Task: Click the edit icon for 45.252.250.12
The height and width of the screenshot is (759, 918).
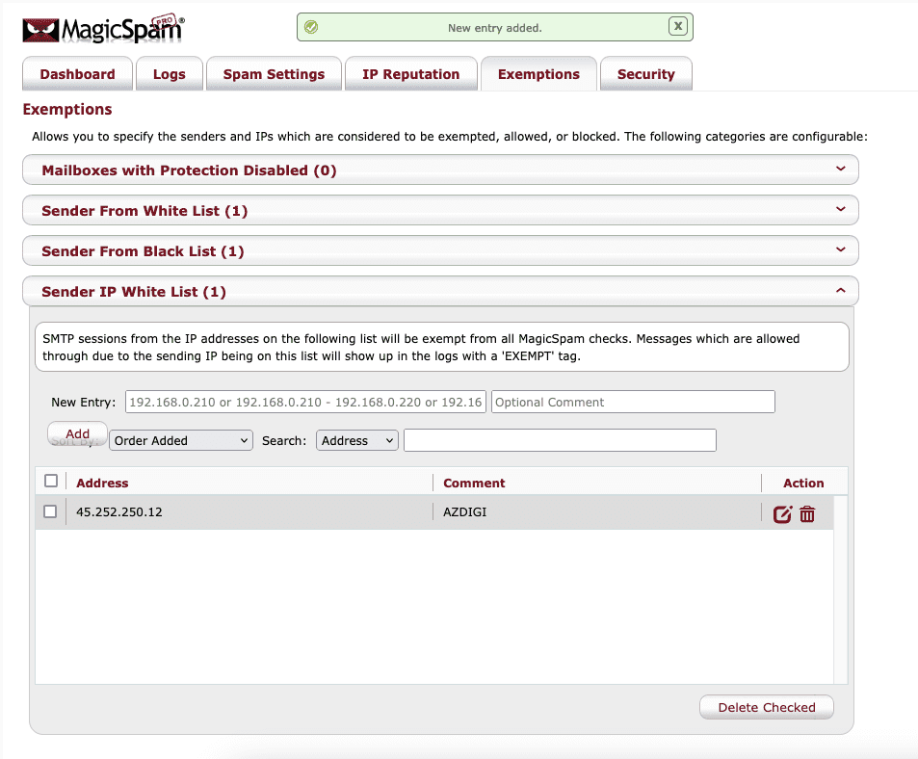Action: [782, 514]
